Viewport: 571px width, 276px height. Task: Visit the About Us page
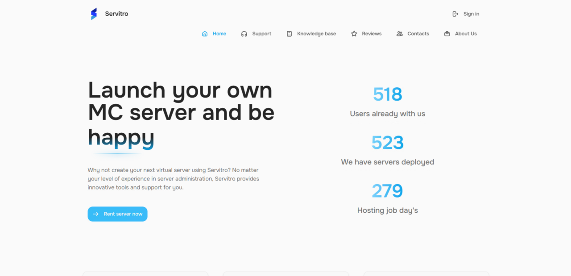466,34
